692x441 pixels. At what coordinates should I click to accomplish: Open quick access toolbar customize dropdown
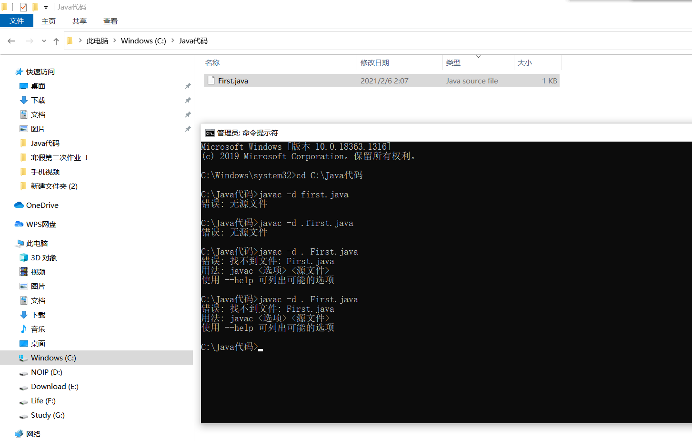(x=46, y=8)
